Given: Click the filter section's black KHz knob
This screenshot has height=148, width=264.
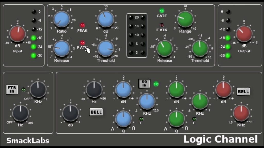Looking at the screenshot, I should click(38, 90).
